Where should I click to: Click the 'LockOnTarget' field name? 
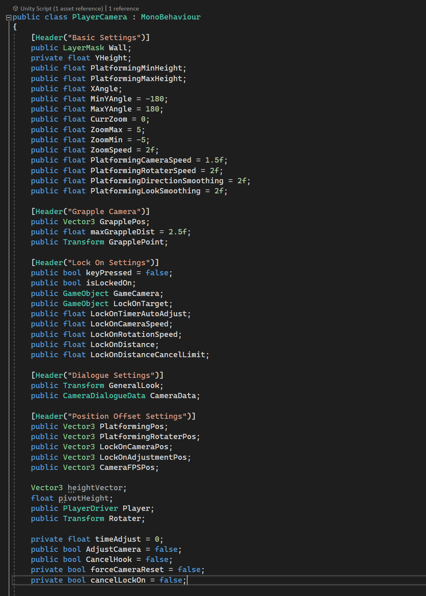point(141,304)
